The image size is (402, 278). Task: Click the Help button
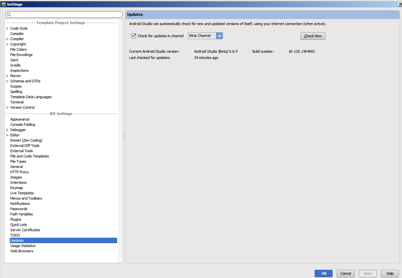pos(390,273)
